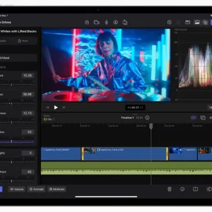
Task: Edit the 53 value field
Action: tap(28, 132)
